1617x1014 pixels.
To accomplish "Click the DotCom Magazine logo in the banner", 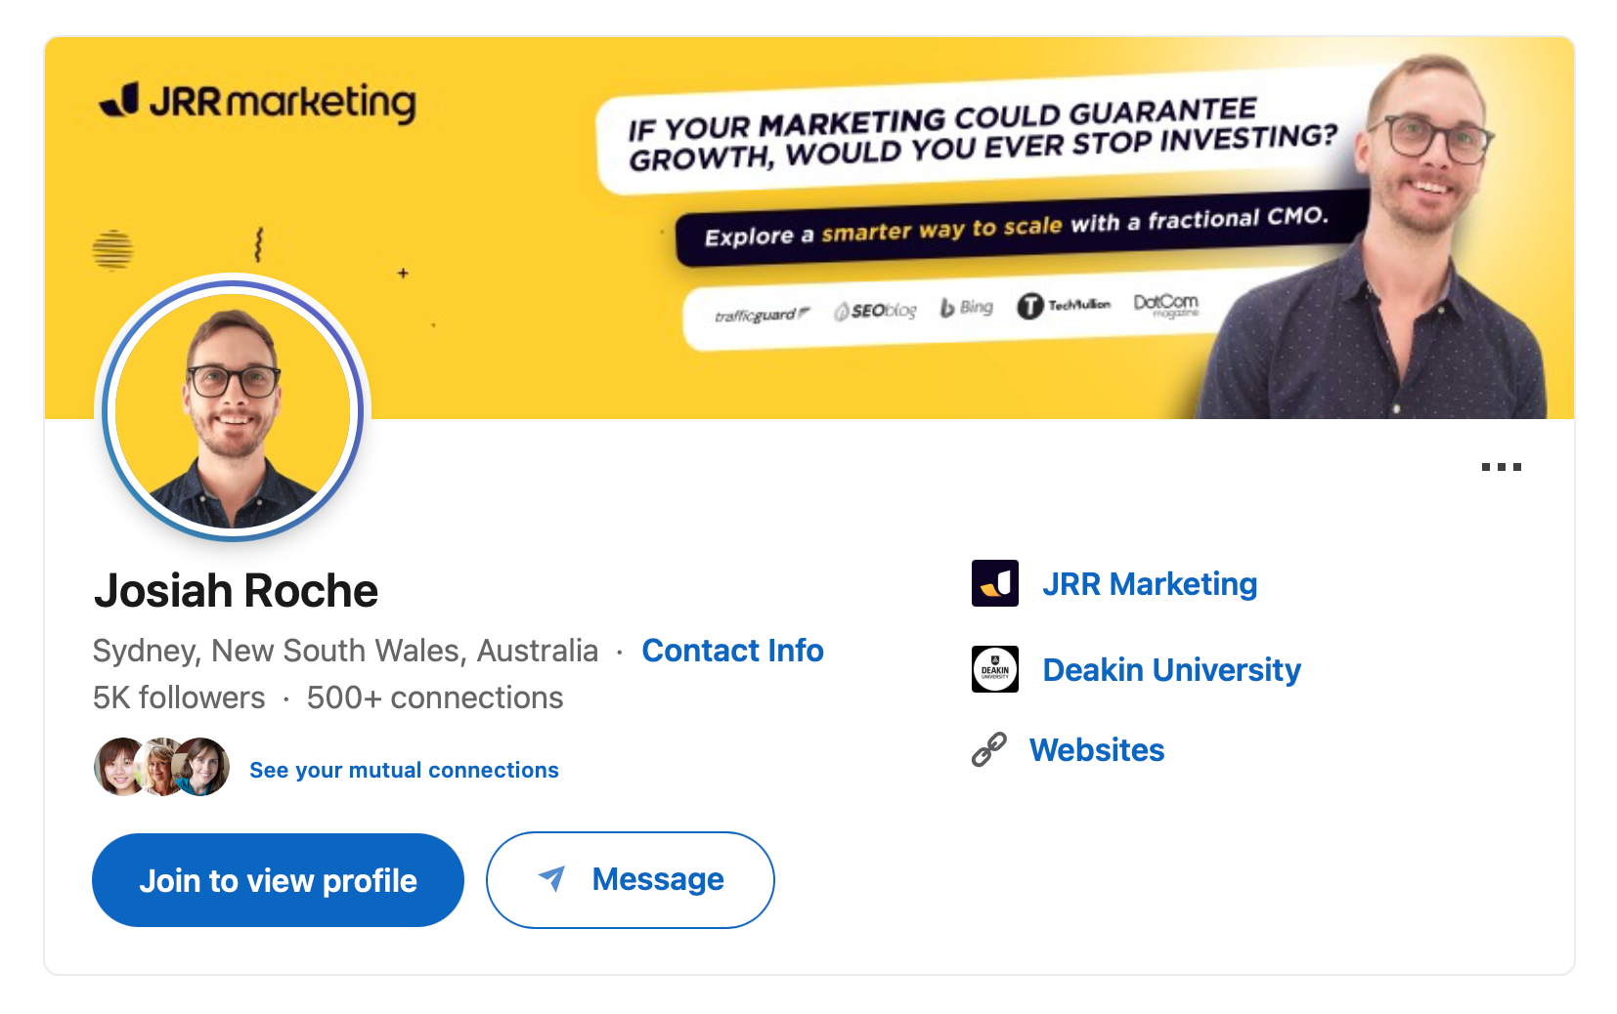I will pos(1165,306).
